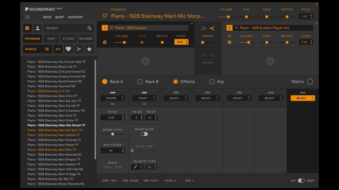Open the user profile icon
This screenshot has height=190, width=339.
(x=38, y=28)
